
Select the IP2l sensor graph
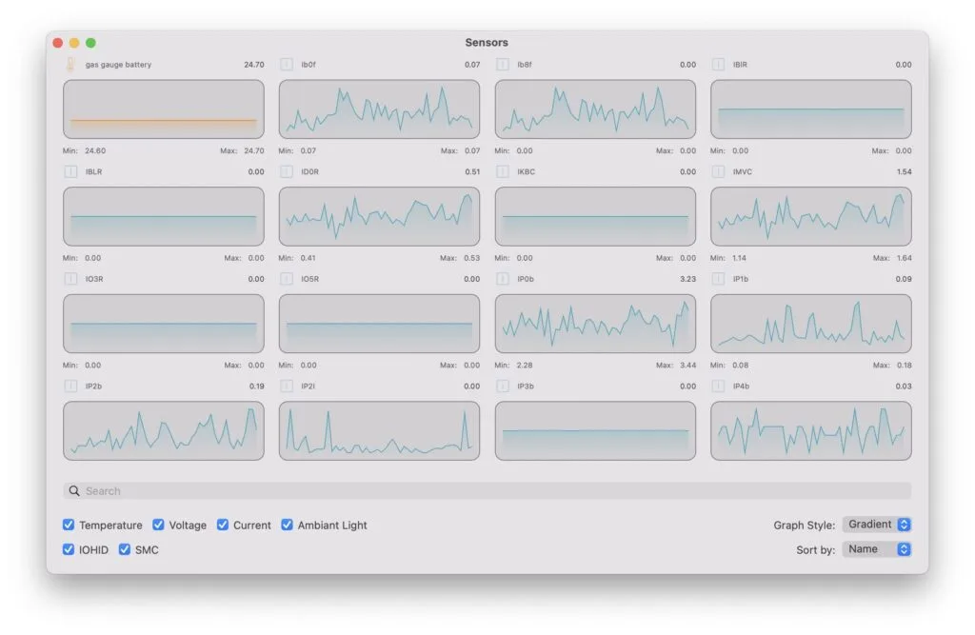point(379,431)
